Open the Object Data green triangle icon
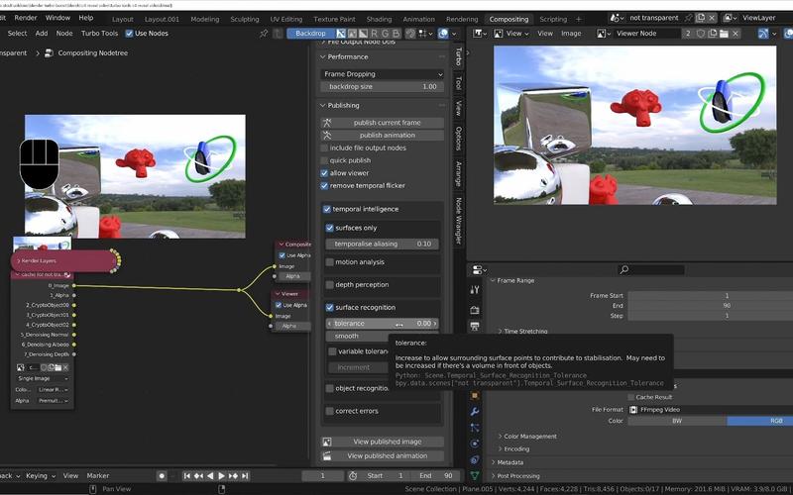Screen dimensions: 793x495 point(475,475)
